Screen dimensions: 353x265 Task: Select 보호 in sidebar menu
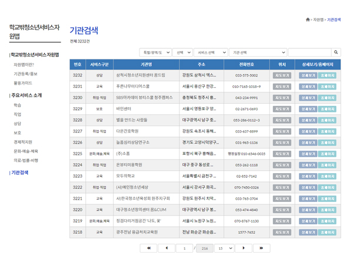coord(17,133)
